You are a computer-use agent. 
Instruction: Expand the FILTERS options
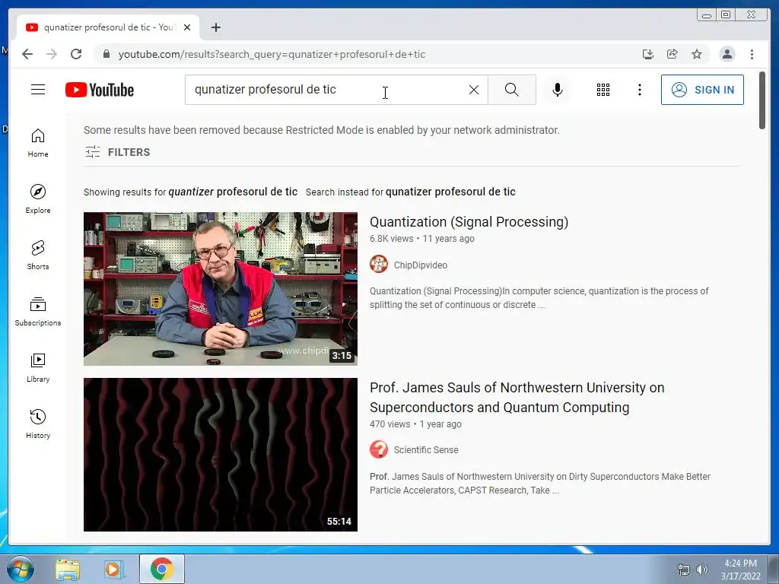point(117,152)
